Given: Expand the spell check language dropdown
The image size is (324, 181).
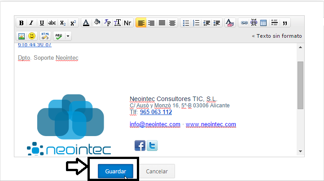Looking at the screenshot, I should point(68,36).
